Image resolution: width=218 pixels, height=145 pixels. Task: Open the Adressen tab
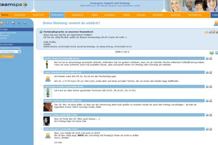(x=158, y=15)
